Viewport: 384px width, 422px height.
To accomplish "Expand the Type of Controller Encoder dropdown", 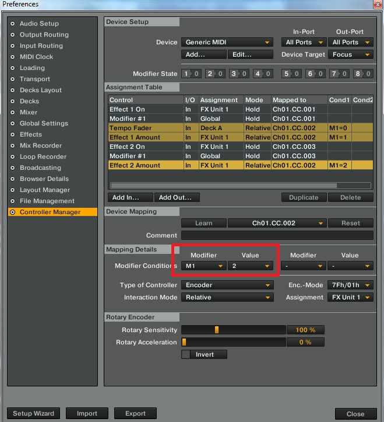I will coord(228,285).
